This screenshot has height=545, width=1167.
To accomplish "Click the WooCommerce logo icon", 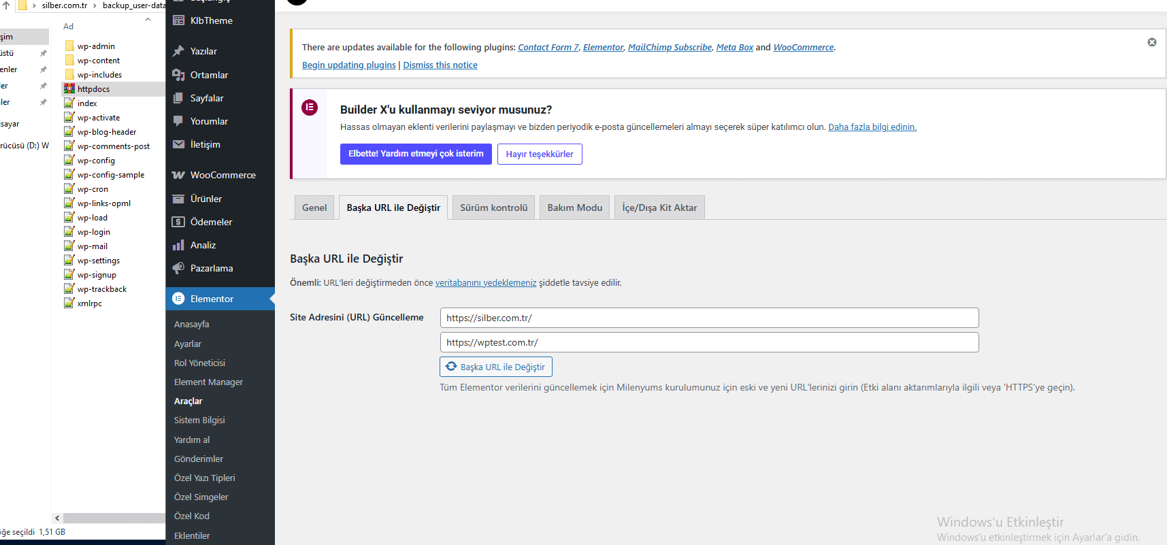I will (178, 175).
